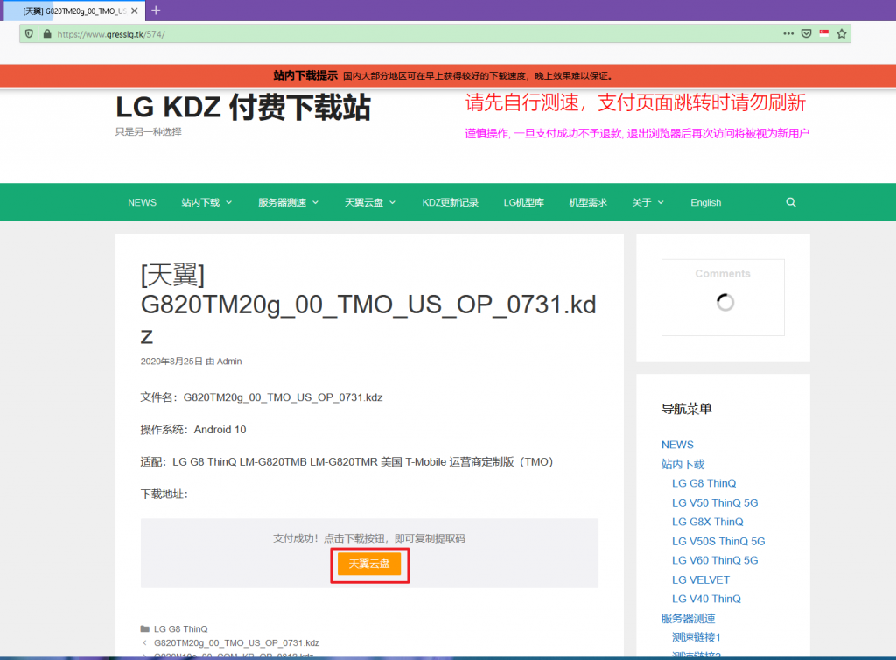Open the page actions three-dots menu
The image size is (896, 660).
[x=788, y=34]
